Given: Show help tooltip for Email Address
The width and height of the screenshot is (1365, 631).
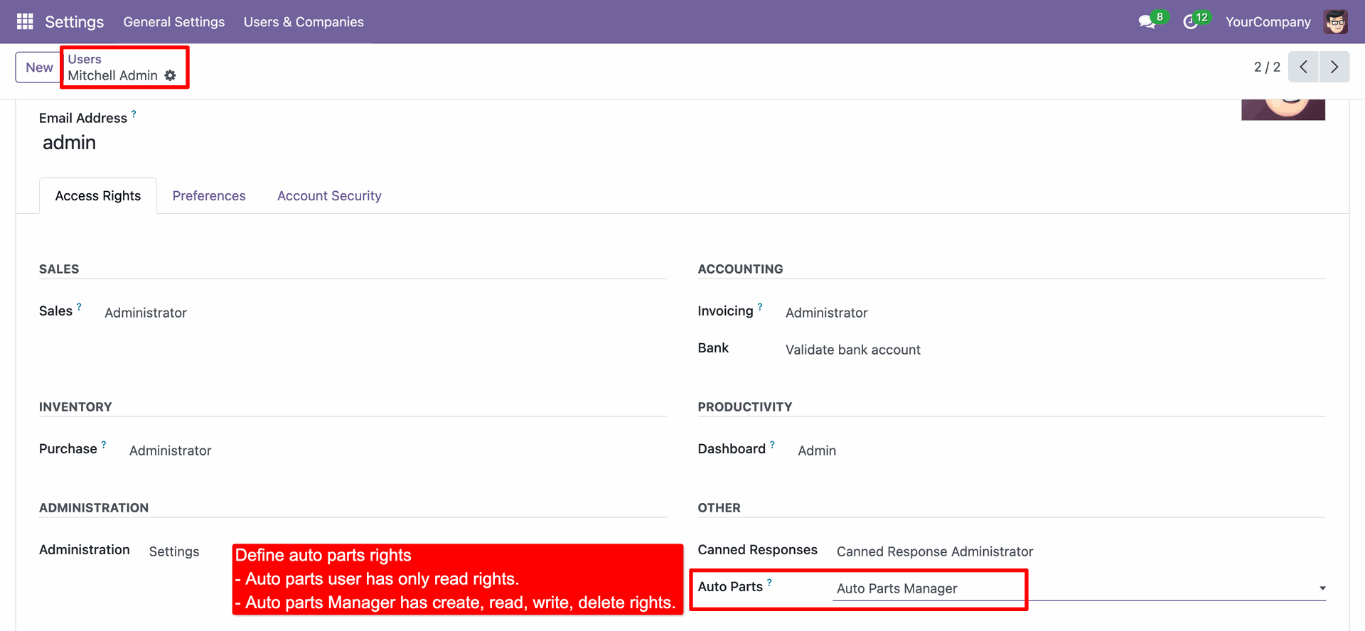Looking at the screenshot, I should click(134, 114).
